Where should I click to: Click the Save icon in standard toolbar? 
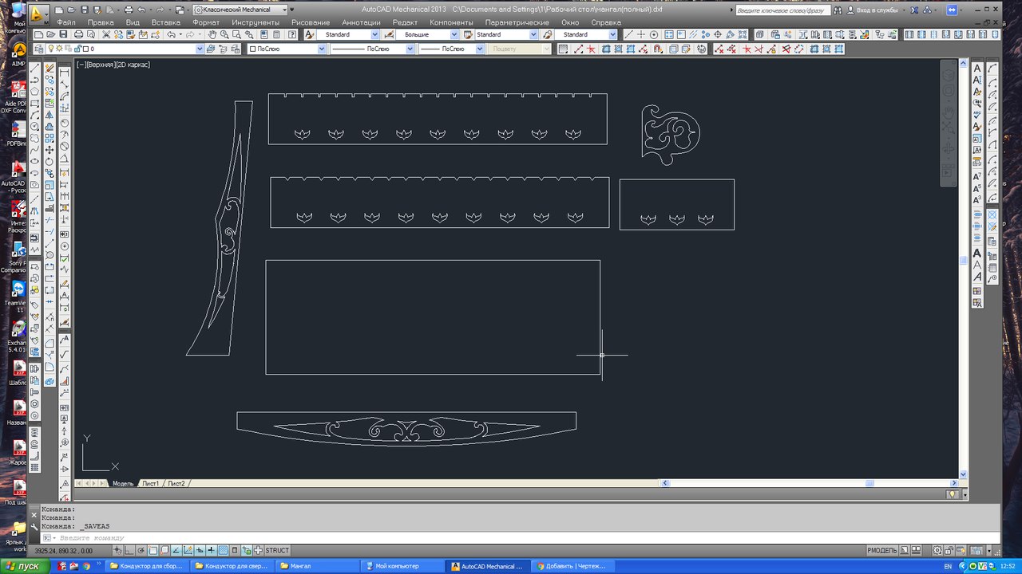(x=63, y=35)
